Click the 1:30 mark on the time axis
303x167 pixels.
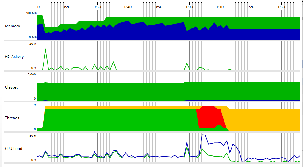pos(281,7)
